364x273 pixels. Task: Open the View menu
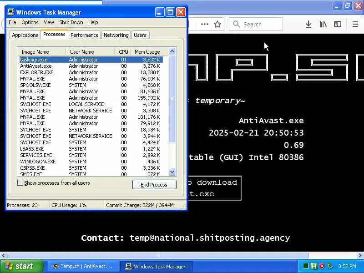(49, 22)
